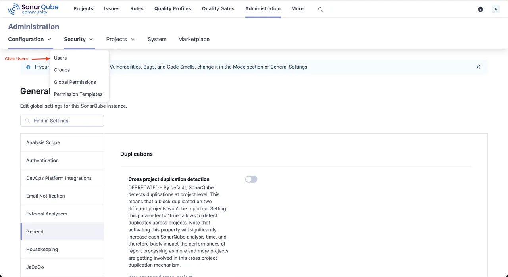Screen dimensions: 508x277
Task: Select General settings category
Action: point(62,231)
